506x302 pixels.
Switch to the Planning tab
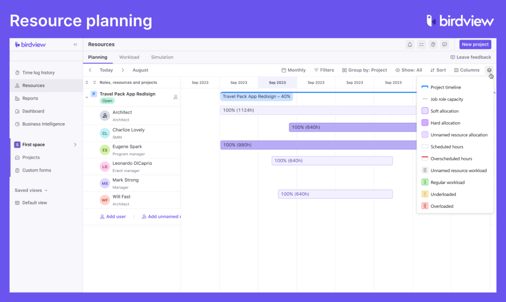[x=98, y=57]
